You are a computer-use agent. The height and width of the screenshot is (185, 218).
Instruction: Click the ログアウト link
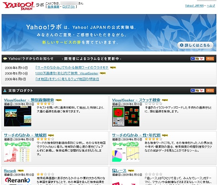(x=69, y=7)
